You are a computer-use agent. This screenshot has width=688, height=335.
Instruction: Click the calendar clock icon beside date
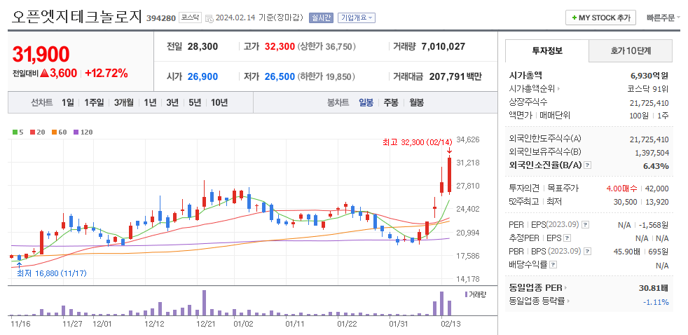click(209, 18)
